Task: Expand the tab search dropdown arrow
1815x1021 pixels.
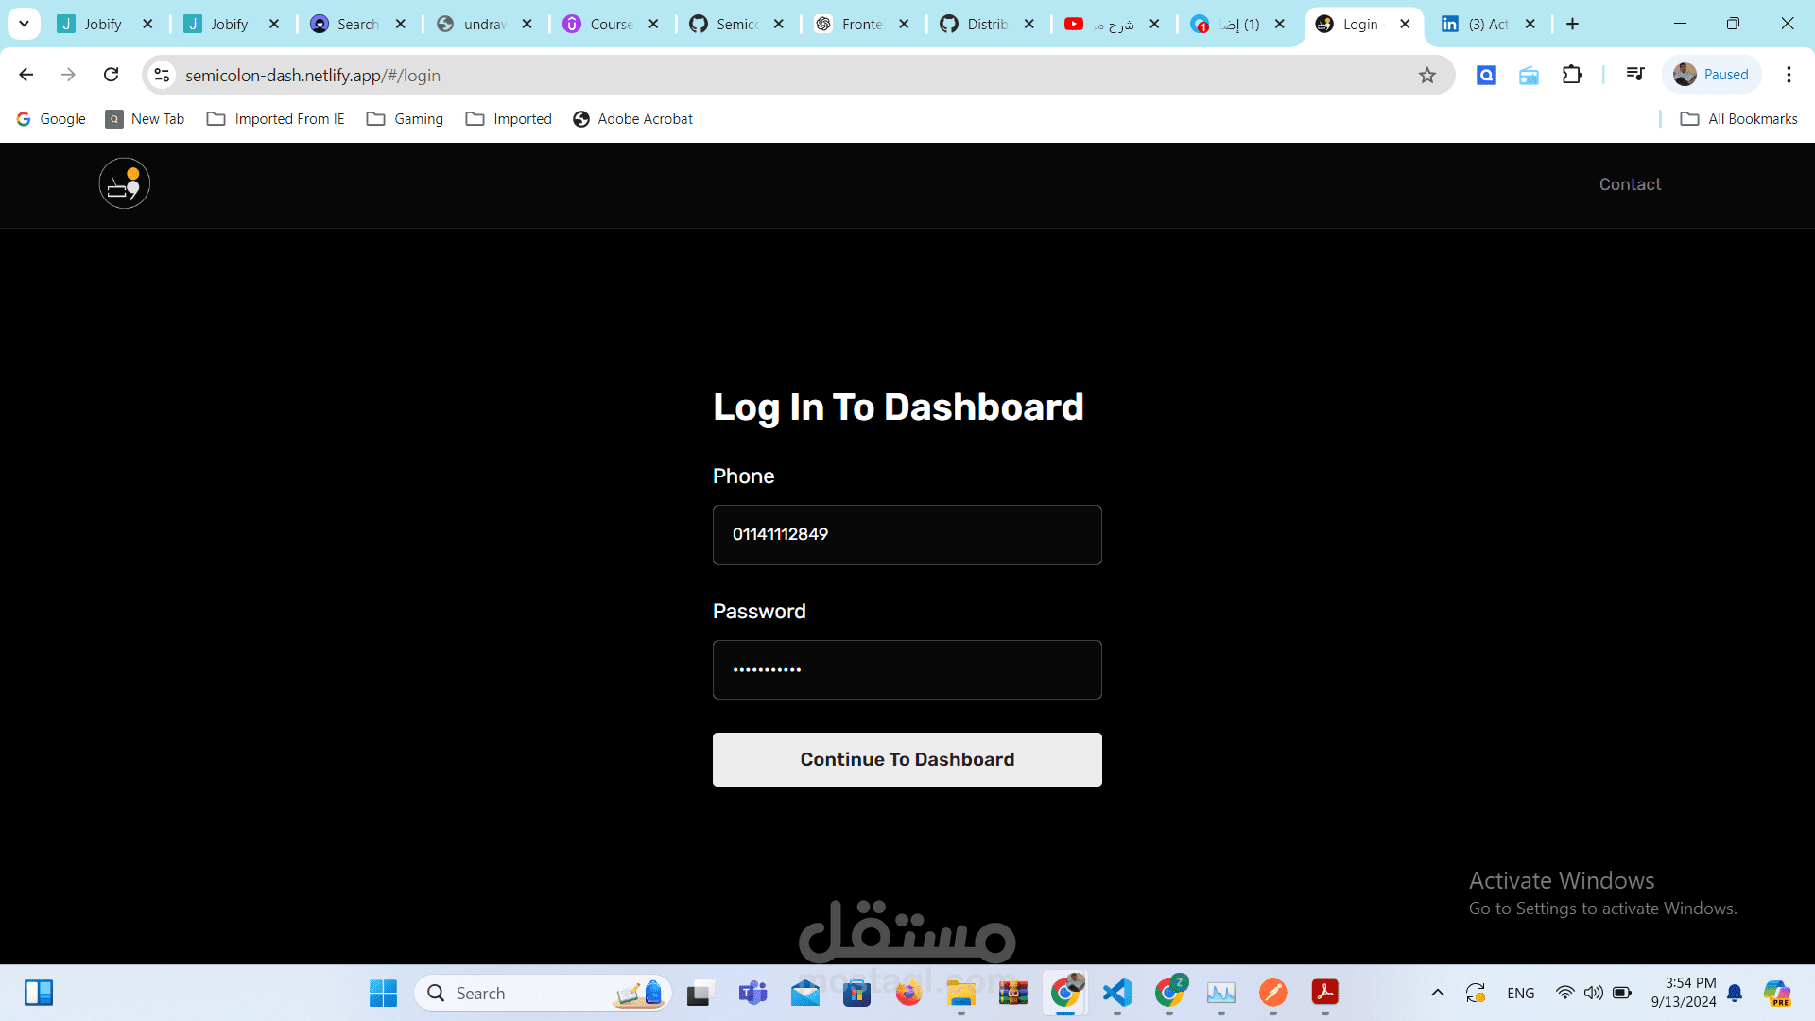Action: [25, 24]
